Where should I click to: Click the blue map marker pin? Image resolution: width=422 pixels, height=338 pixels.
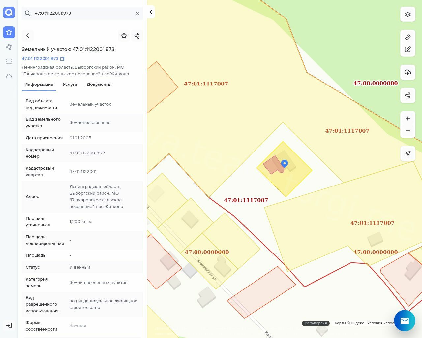(x=284, y=163)
